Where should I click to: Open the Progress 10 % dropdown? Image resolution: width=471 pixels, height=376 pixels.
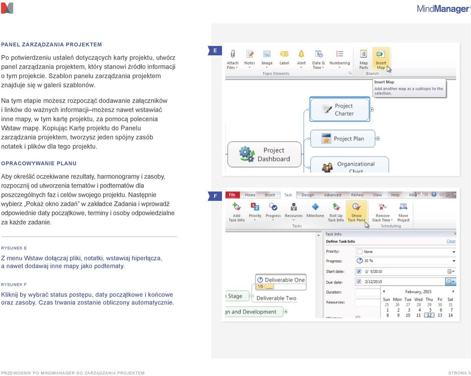(454, 261)
